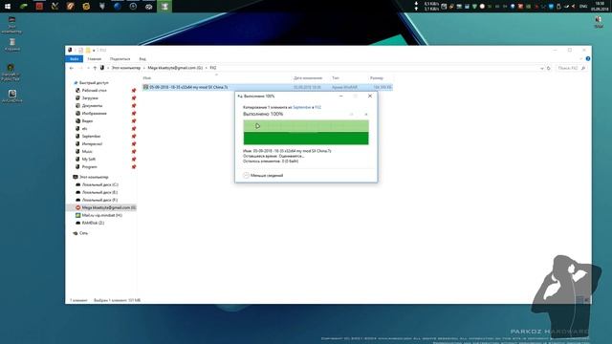Open the Music folder in sidebar

click(x=87, y=151)
